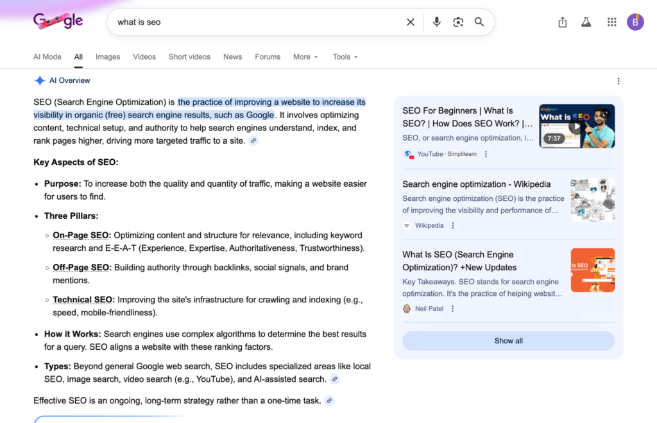Click the AI Overview sparkle icon

click(x=38, y=80)
